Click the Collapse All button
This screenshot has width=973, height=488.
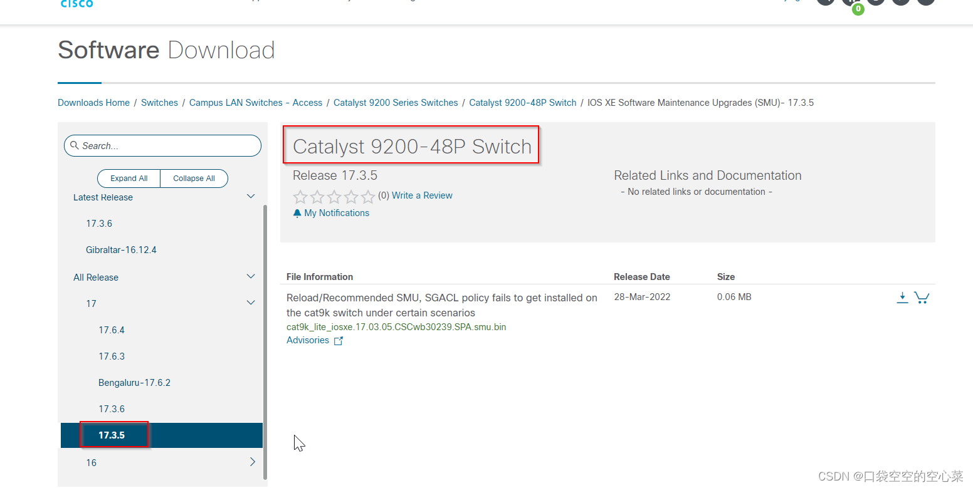coord(194,179)
